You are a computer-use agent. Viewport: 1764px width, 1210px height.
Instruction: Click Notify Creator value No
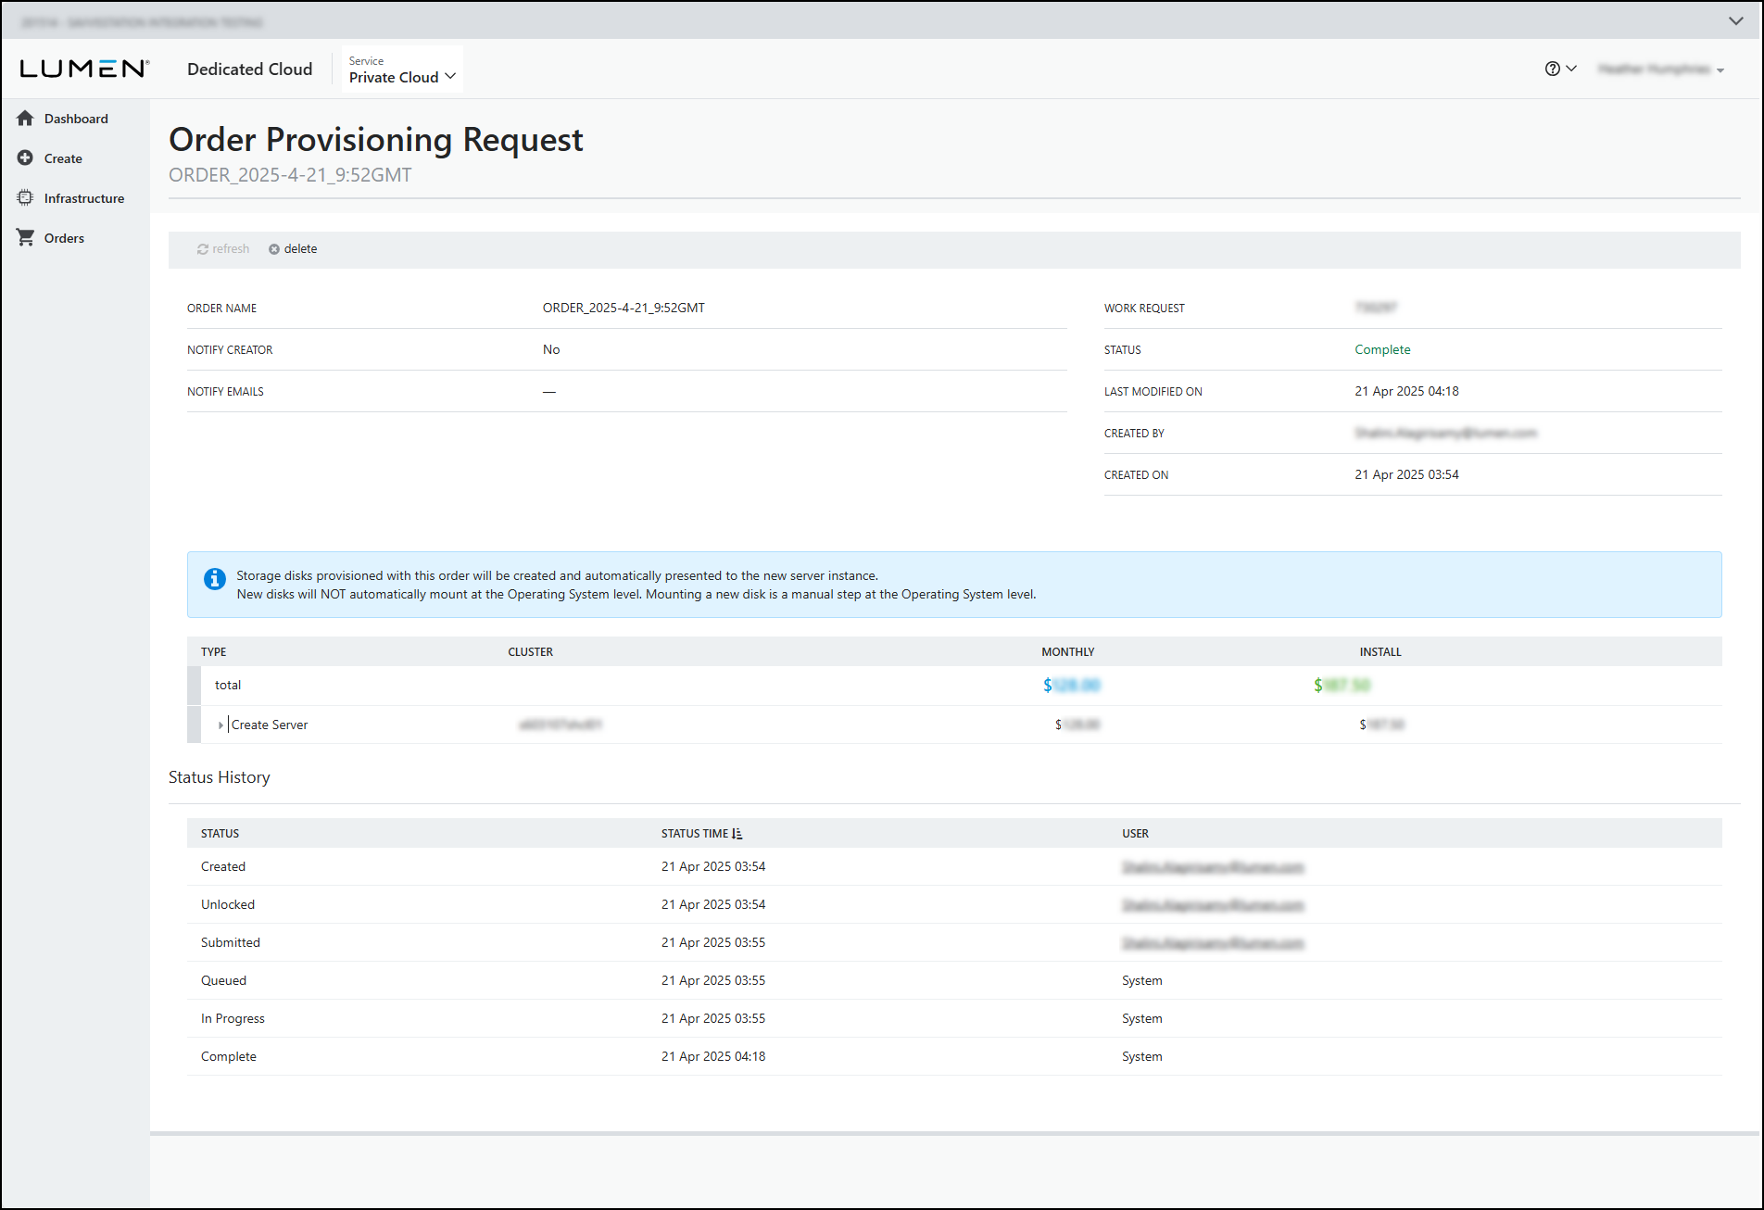551,349
